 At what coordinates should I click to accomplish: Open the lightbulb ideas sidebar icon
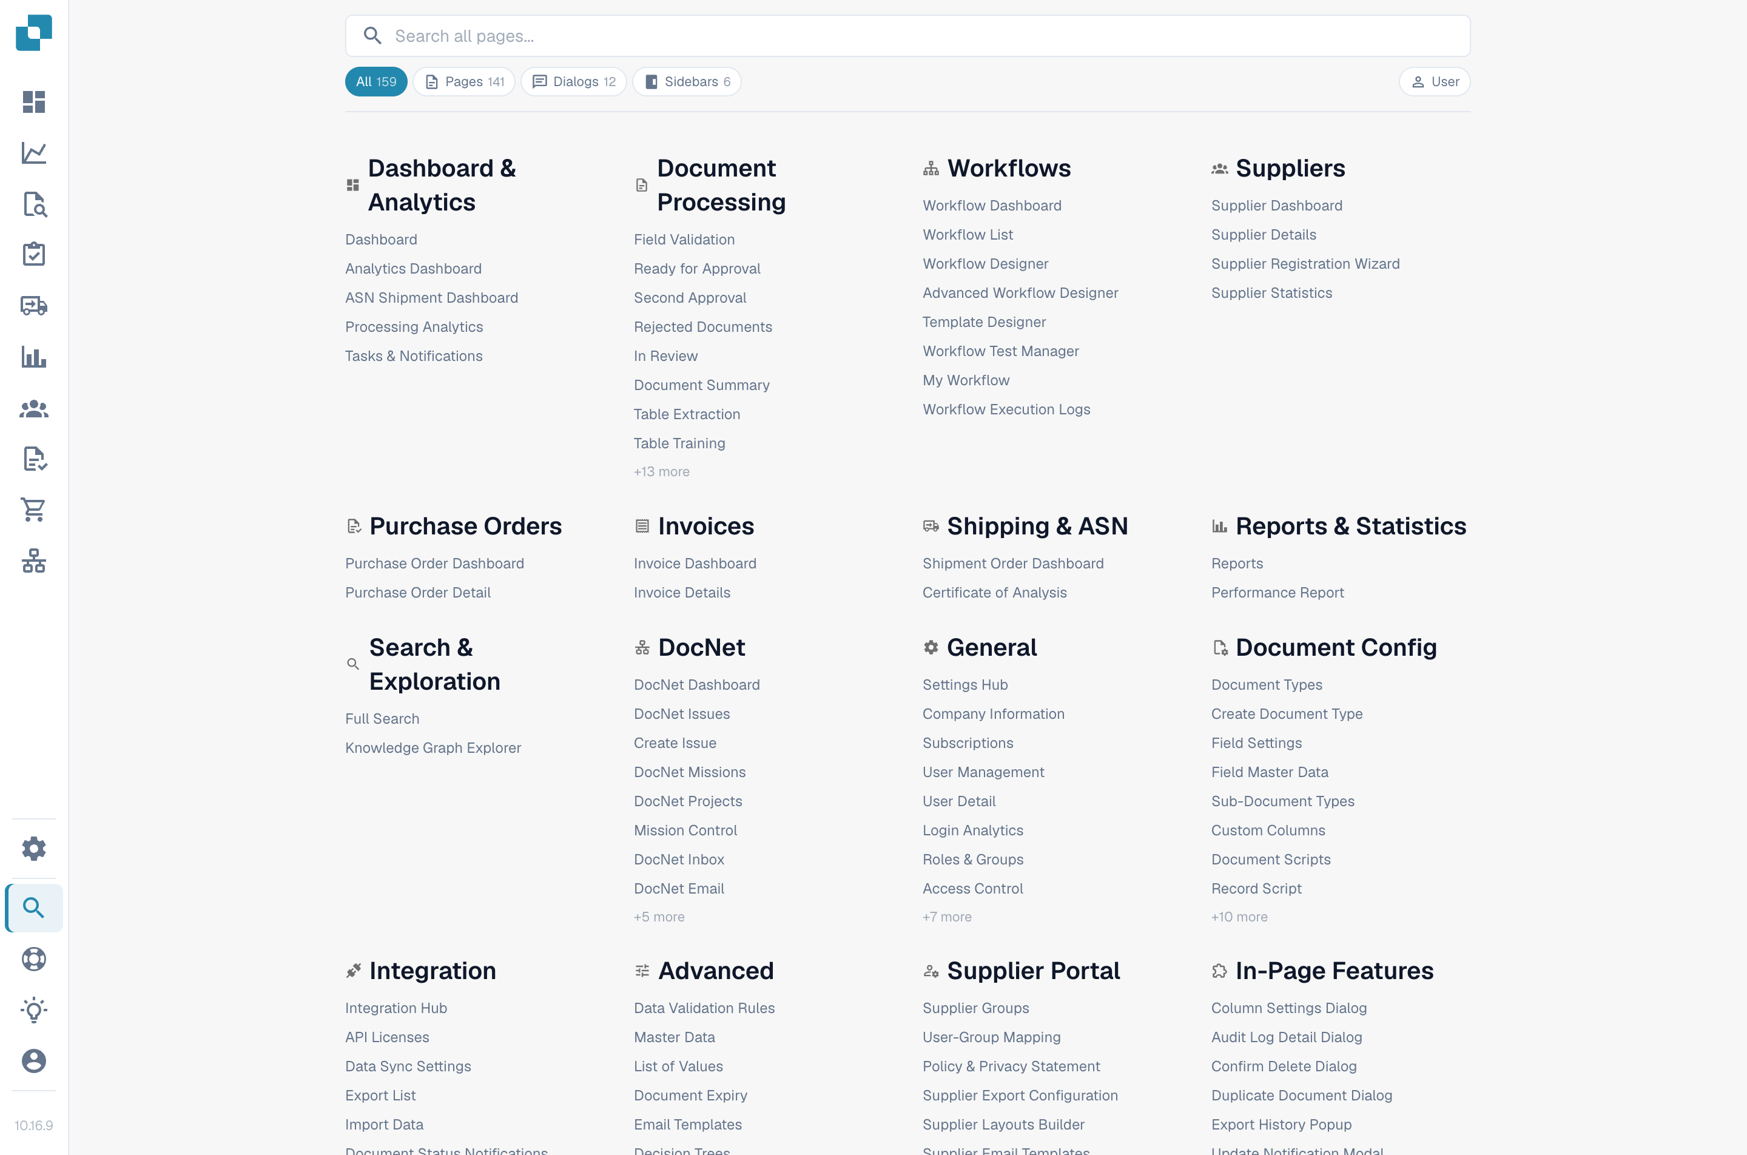click(x=34, y=1010)
